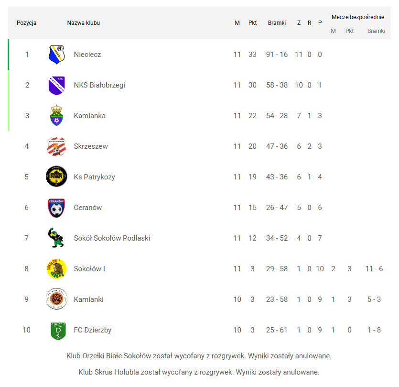
Task: Click the Kamianki lion badge
Action: pos(56,299)
